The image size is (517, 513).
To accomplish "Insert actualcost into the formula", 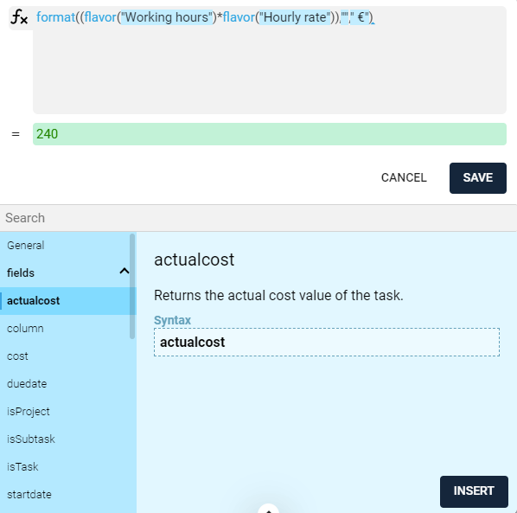I will pos(474,491).
